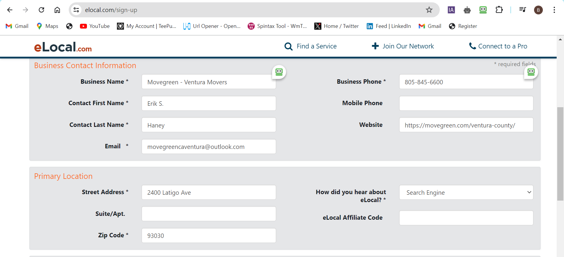The image size is (564, 257).
Task: Go back to the previous page
Action: 10,10
